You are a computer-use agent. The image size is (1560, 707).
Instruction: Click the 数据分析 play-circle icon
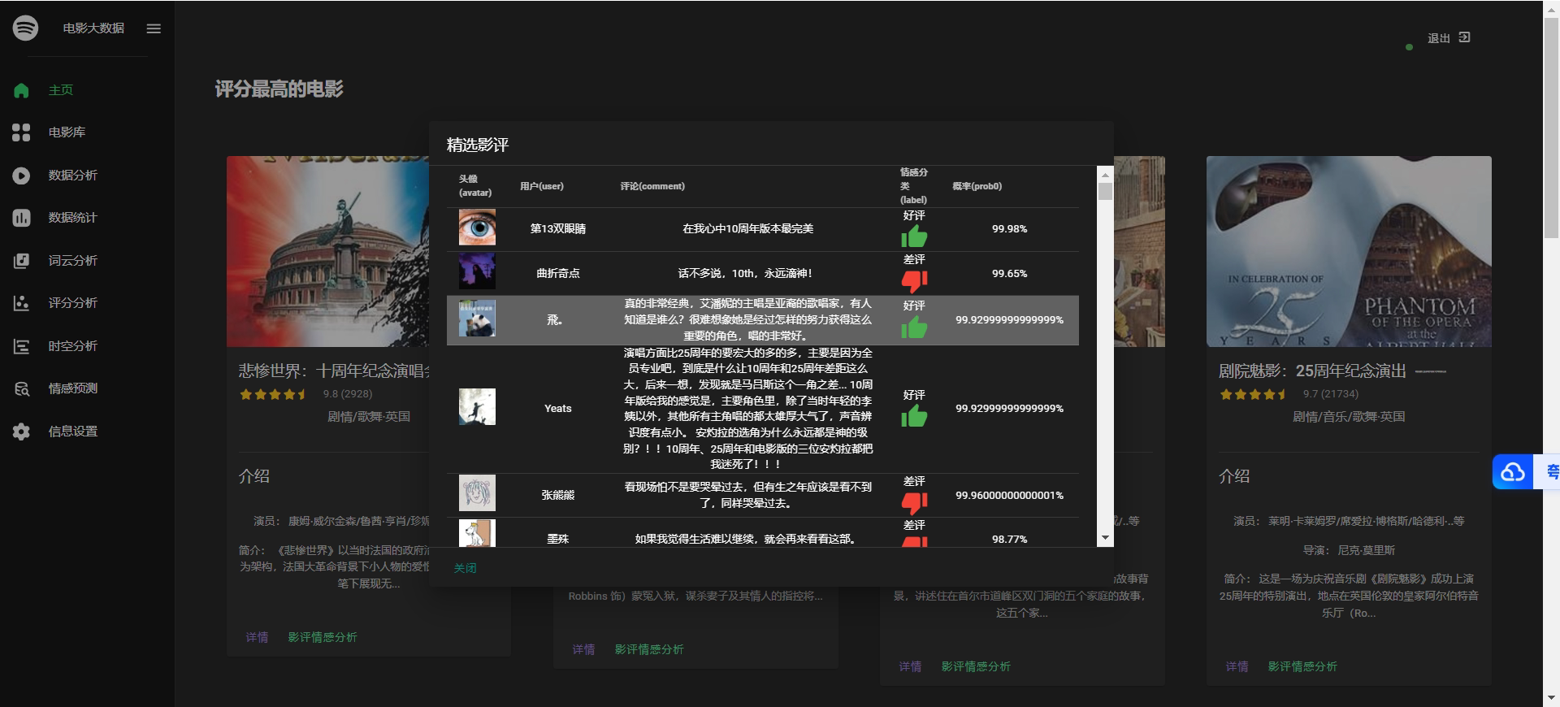[21, 176]
